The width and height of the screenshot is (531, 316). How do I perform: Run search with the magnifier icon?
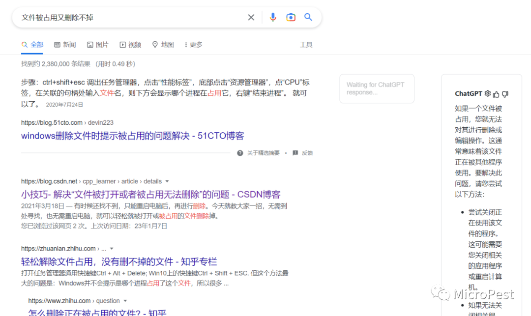pyautogui.click(x=308, y=17)
